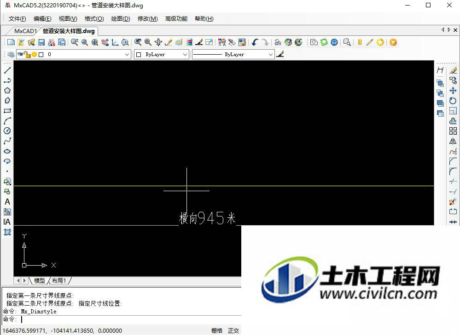The width and height of the screenshot is (460, 335).
Task: Toggle the 正交 ortho status button
Action: pyautogui.click(x=233, y=330)
